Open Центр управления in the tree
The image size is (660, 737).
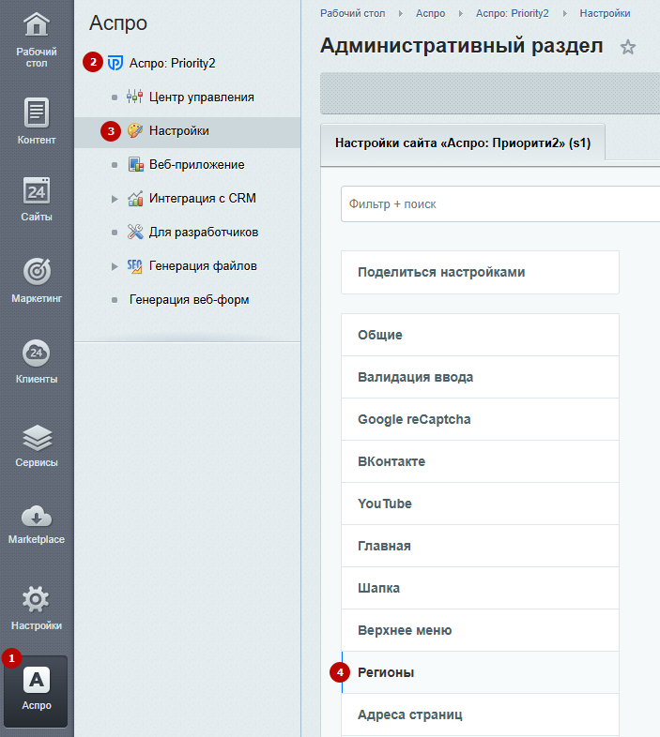(x=202, y=98)
